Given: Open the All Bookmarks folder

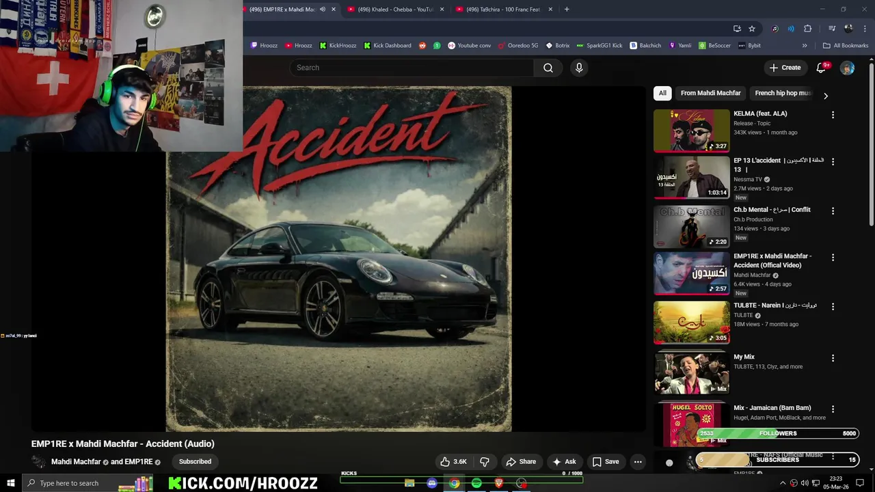Looking at the screenshot, I should [846, 45].
